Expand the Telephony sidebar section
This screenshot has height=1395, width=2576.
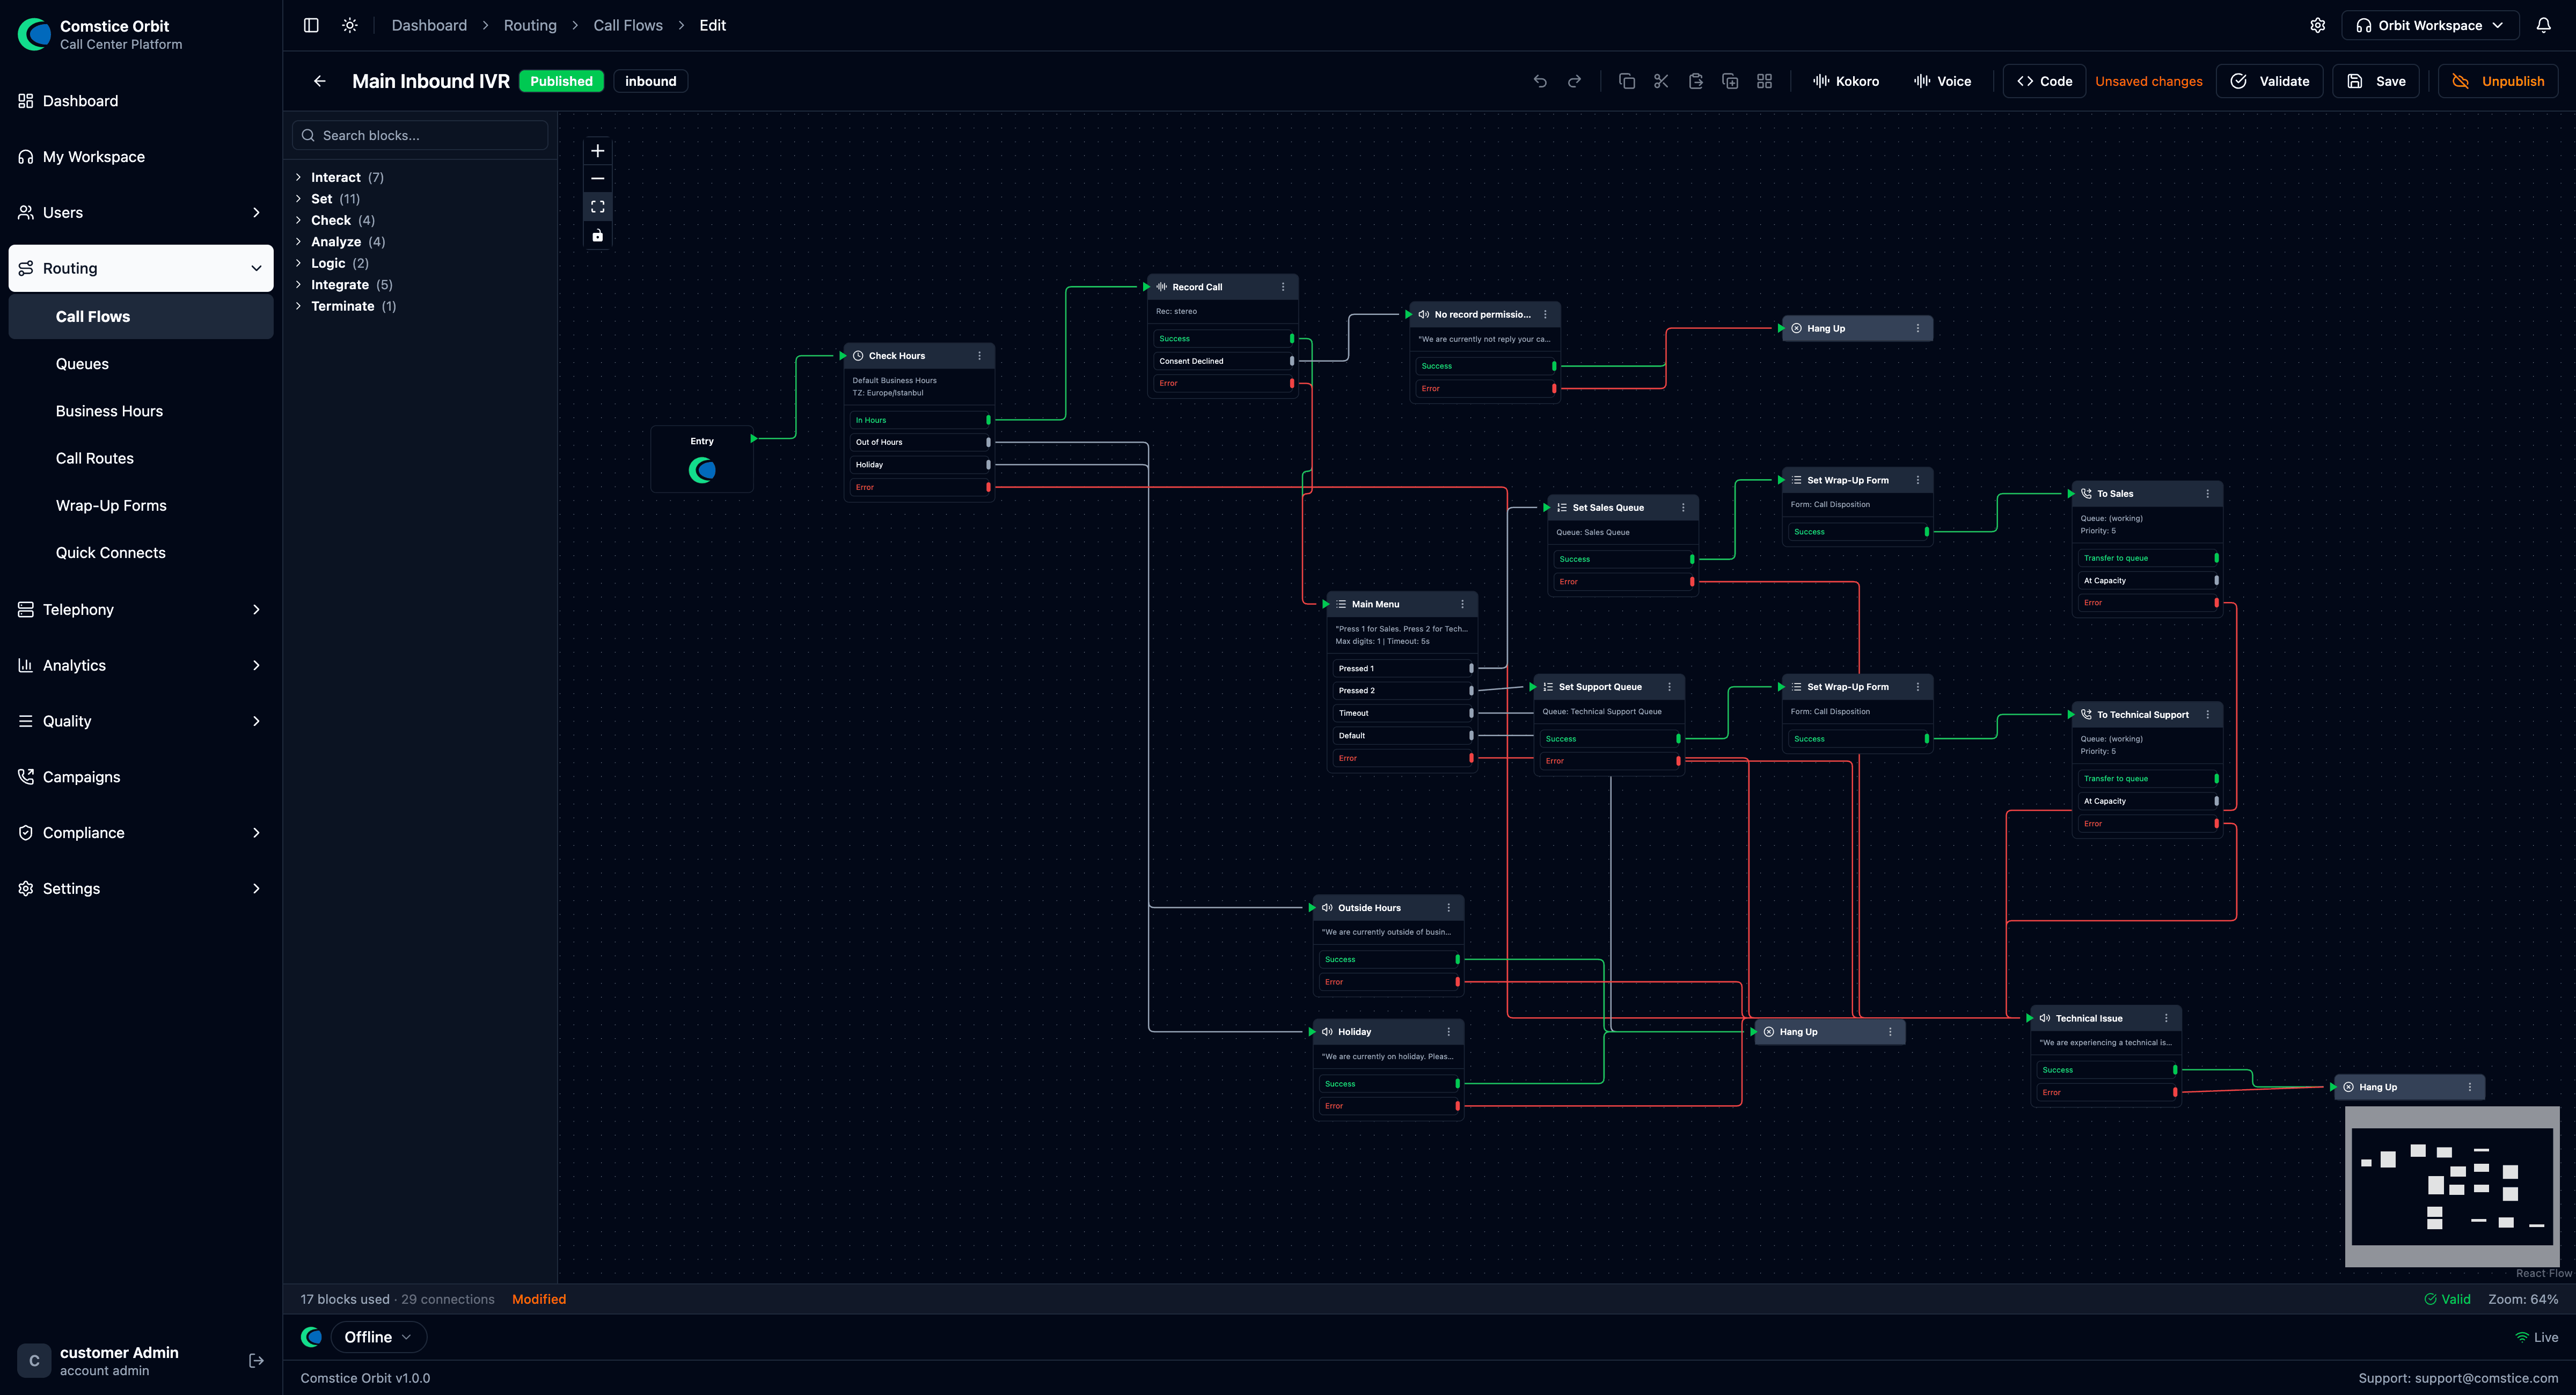[141, 609]
